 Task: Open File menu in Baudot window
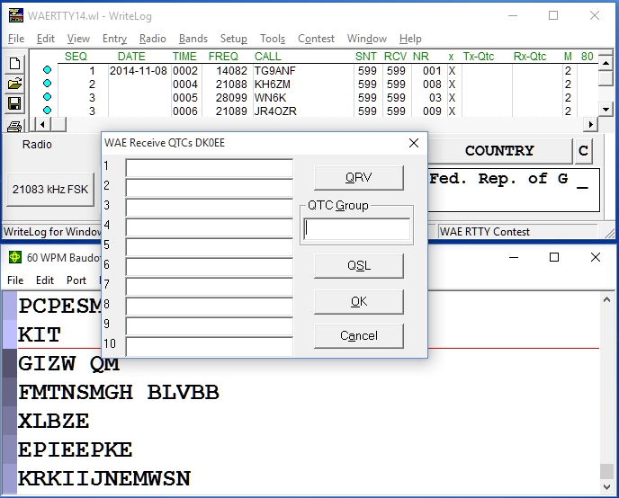[15, 280]
